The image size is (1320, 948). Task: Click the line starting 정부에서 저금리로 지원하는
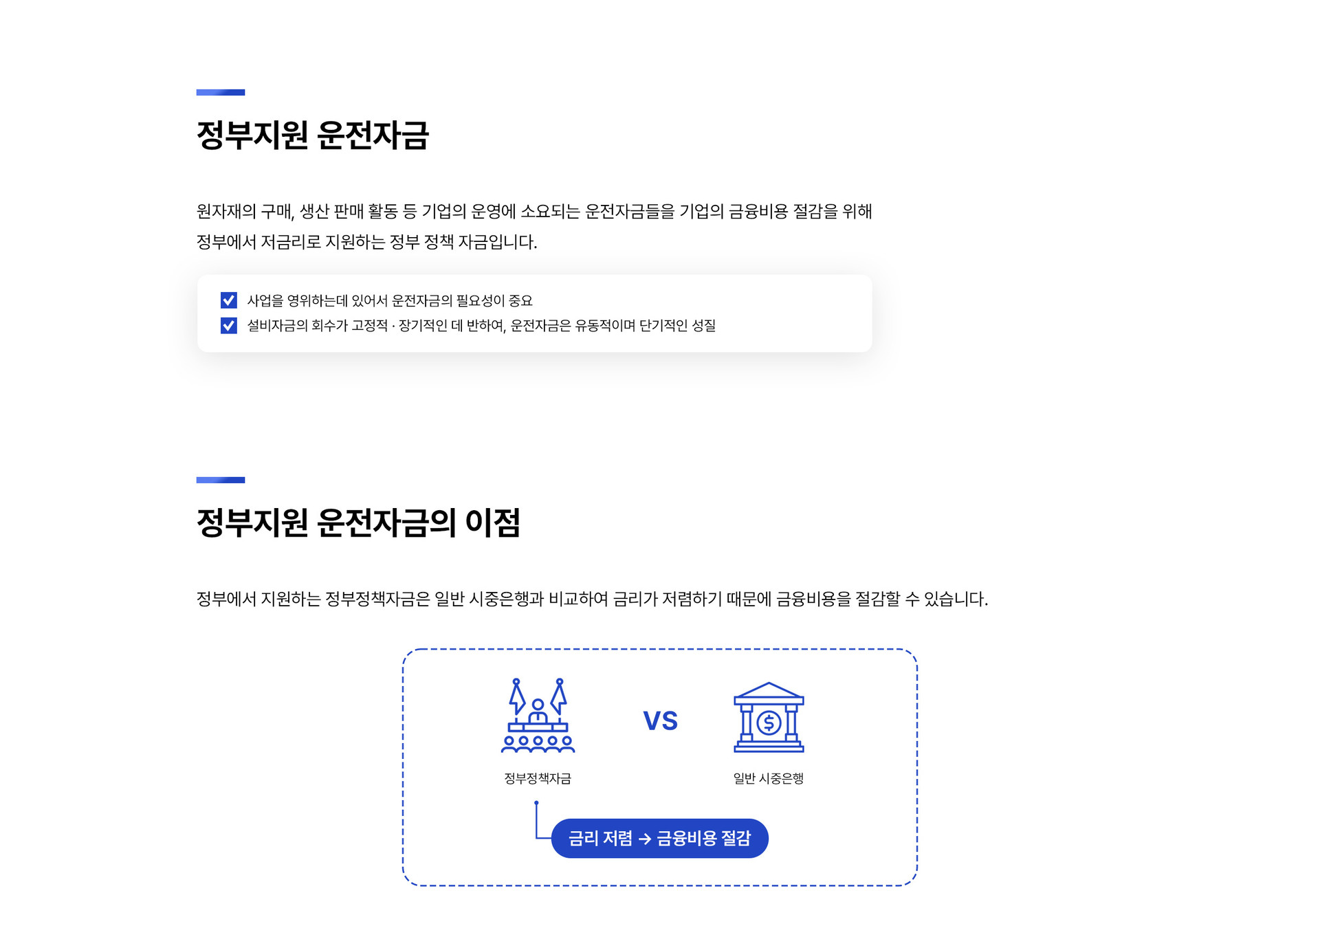pyautogui.click(x=367, y=242)
